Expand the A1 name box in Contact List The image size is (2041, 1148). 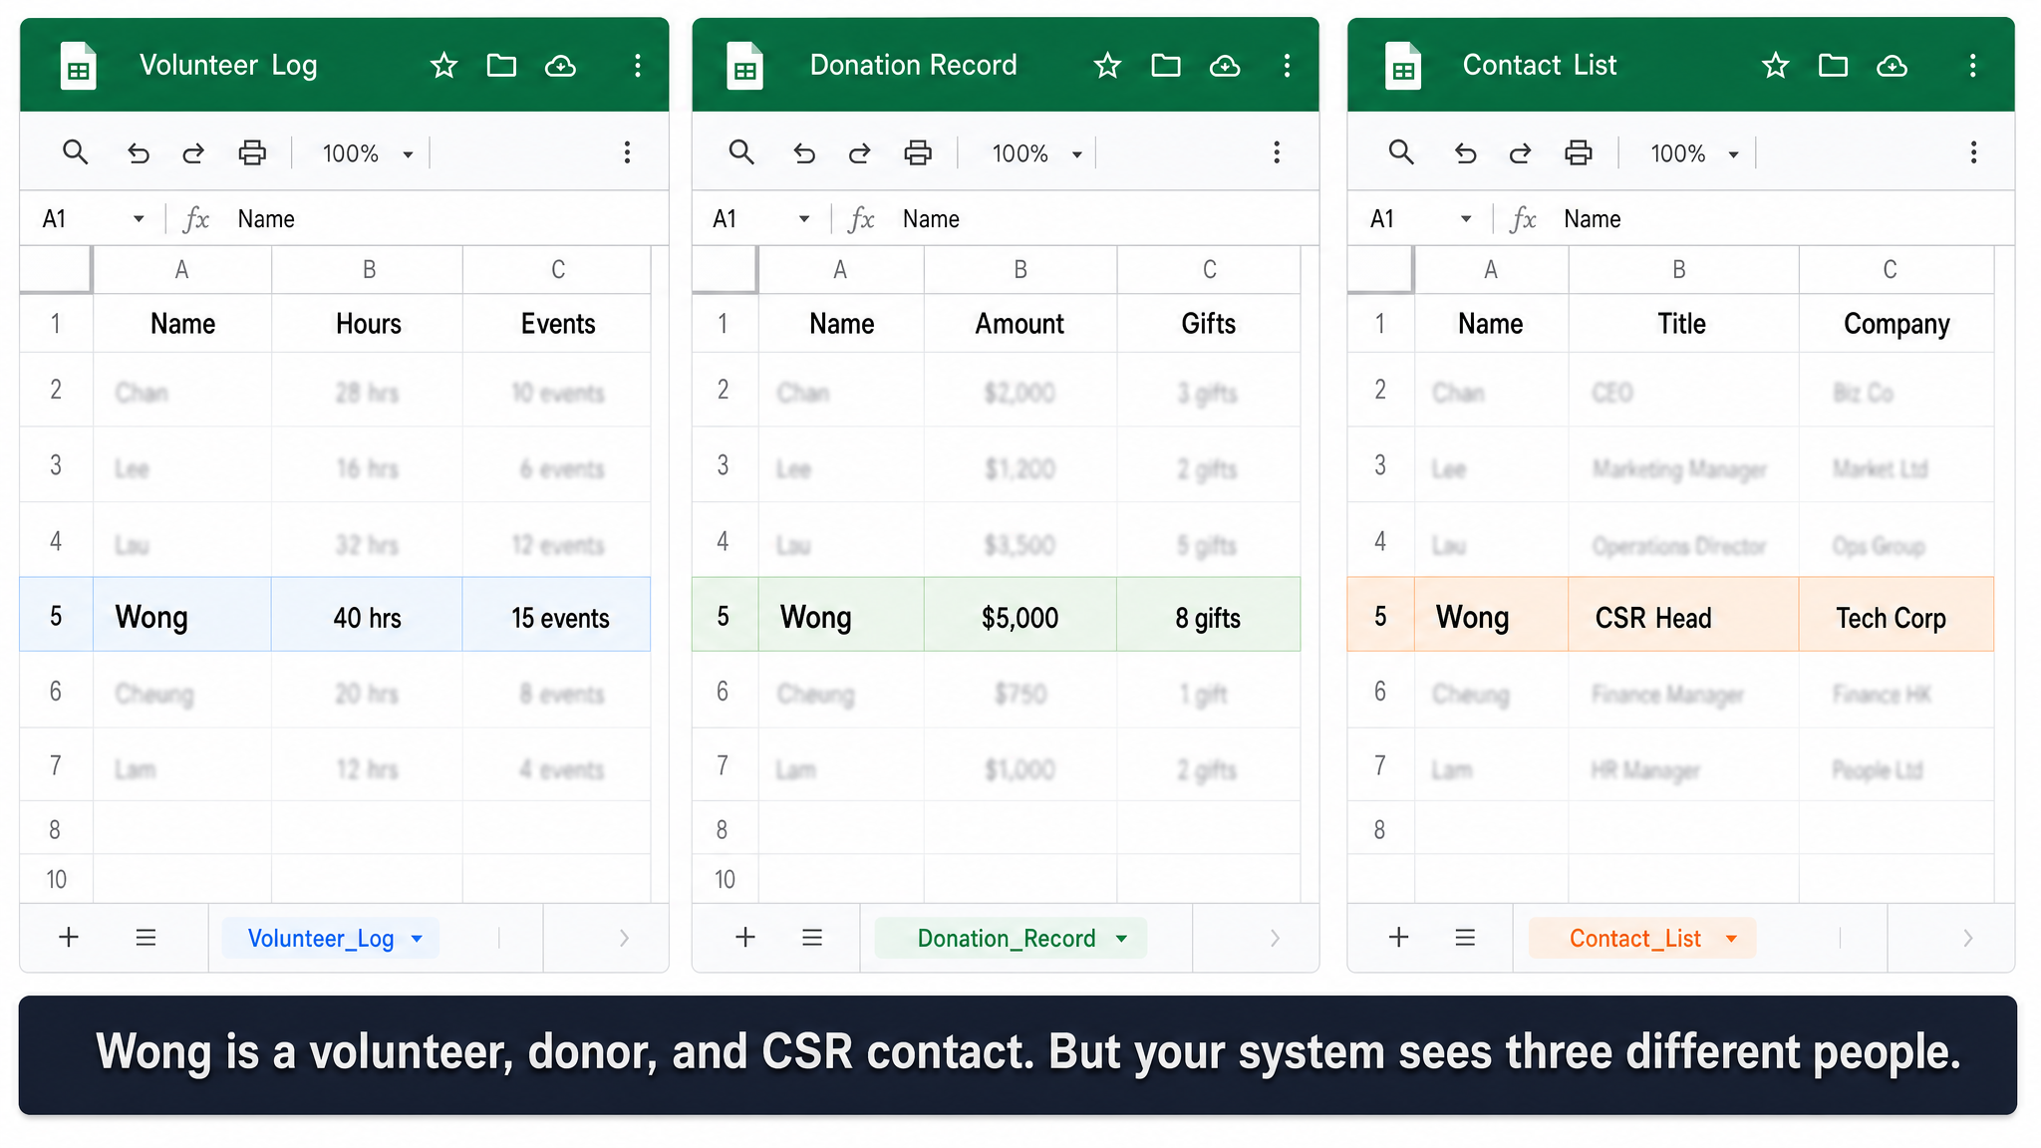(1466, 219)
